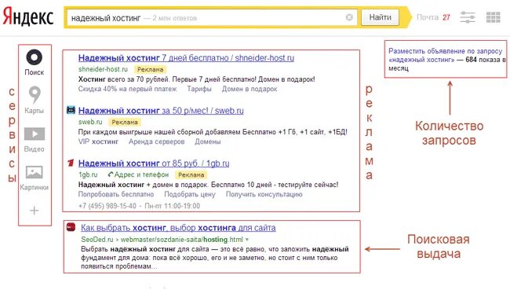Click the Реклама label in 1gb.ru row
The height and width of the screenshot is (297, 510).
click(191, 175)
